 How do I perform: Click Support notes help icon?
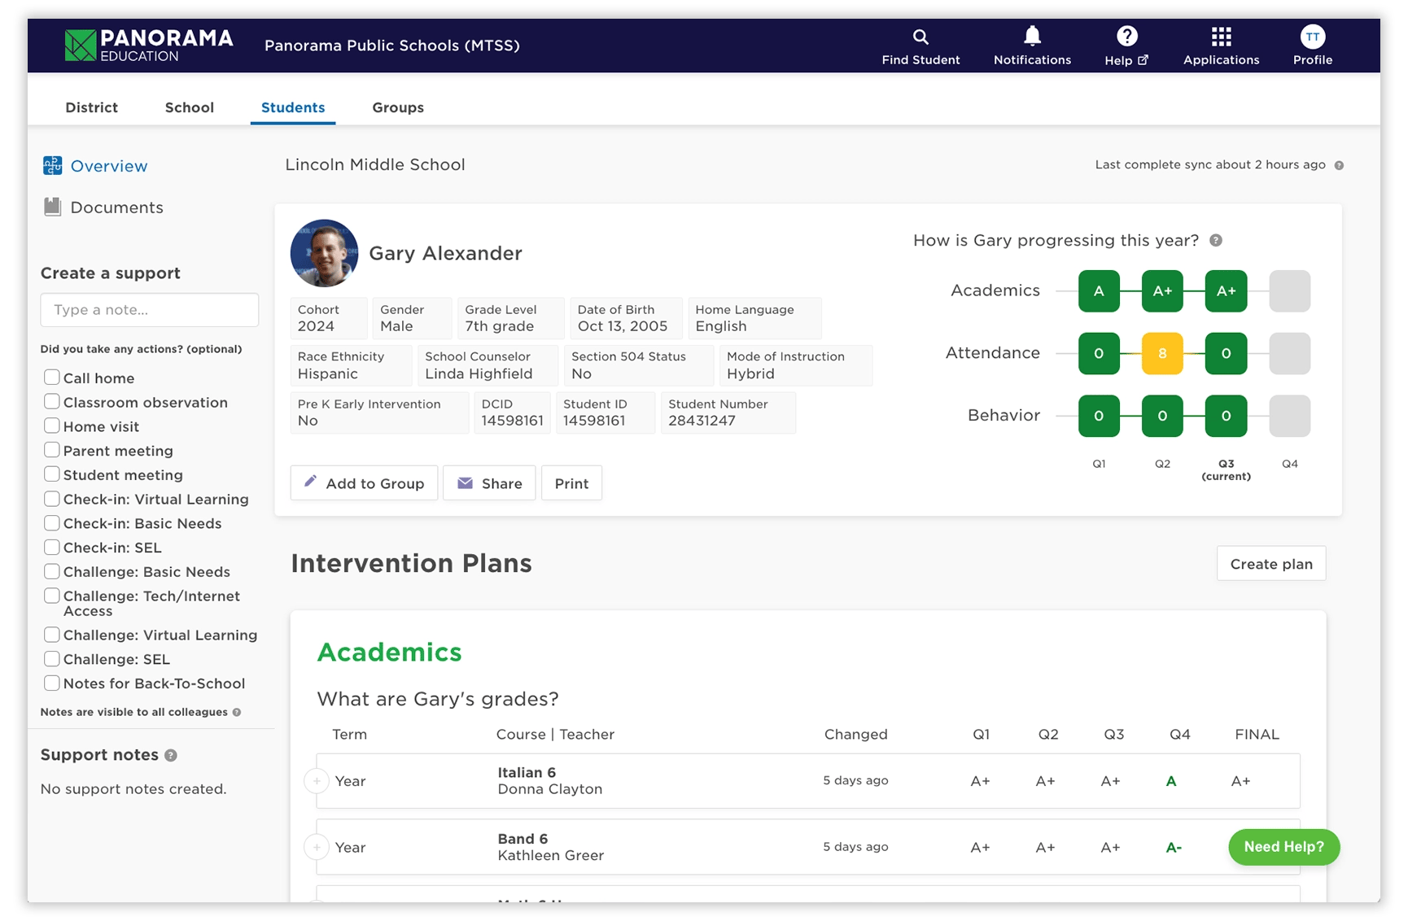(x=171, y=755)
